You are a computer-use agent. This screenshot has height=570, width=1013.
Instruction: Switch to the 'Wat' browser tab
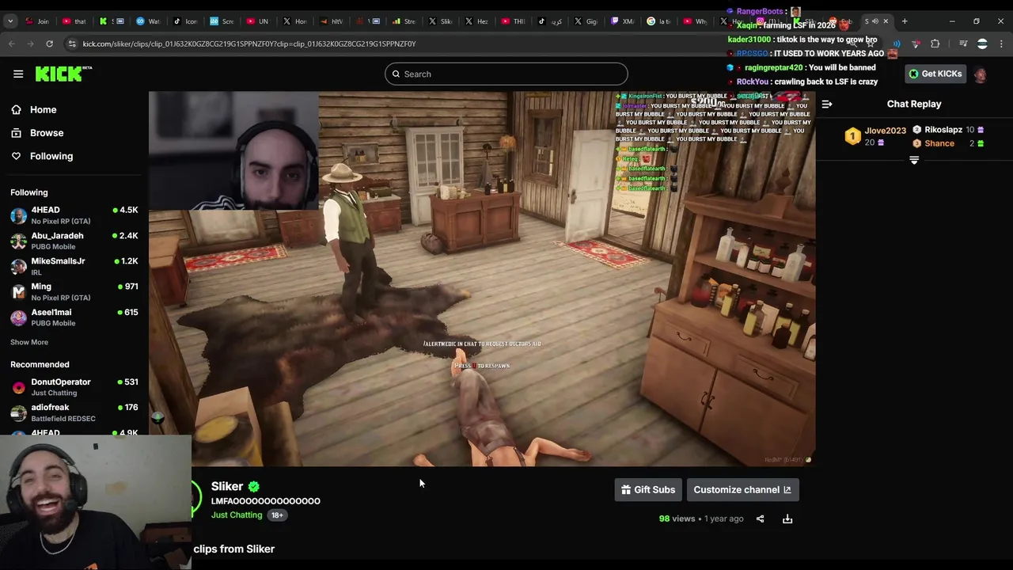[148, 21]
